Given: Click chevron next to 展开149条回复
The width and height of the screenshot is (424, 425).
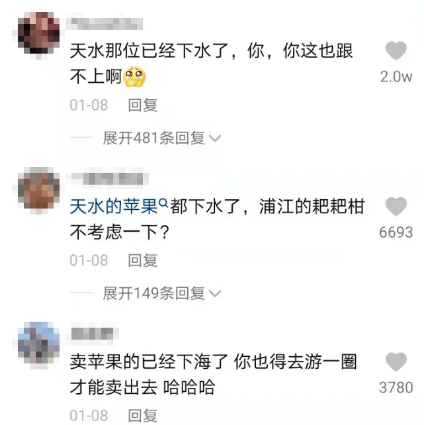Looking at the screenshot, I should (215, 293).
